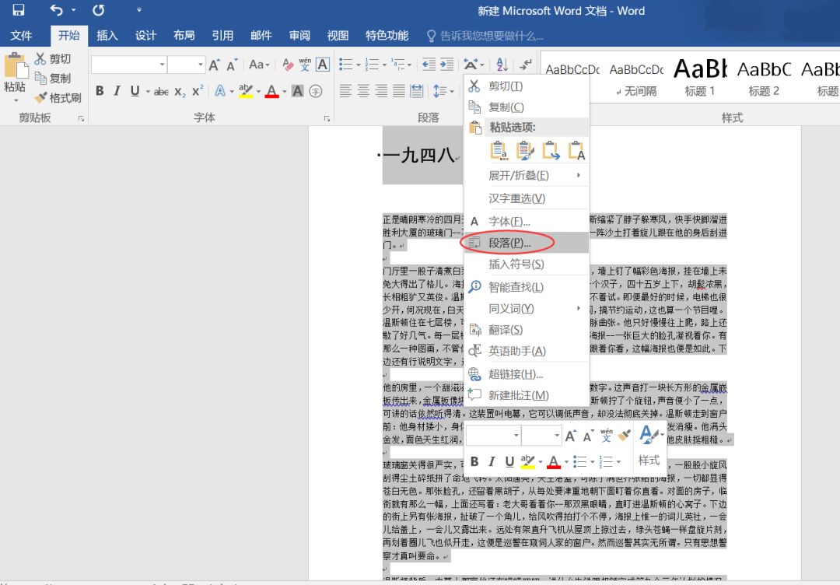Toggle strikethrough abc in ribbon
The width and height of the screenshot is (840, 585).
click(x=161, y=92)
